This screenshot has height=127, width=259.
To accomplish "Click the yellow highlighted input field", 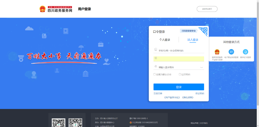I will [179, 59].
